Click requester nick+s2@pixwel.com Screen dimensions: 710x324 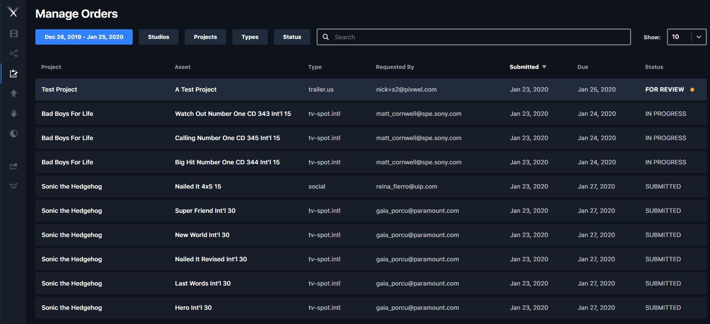(407, 90)
